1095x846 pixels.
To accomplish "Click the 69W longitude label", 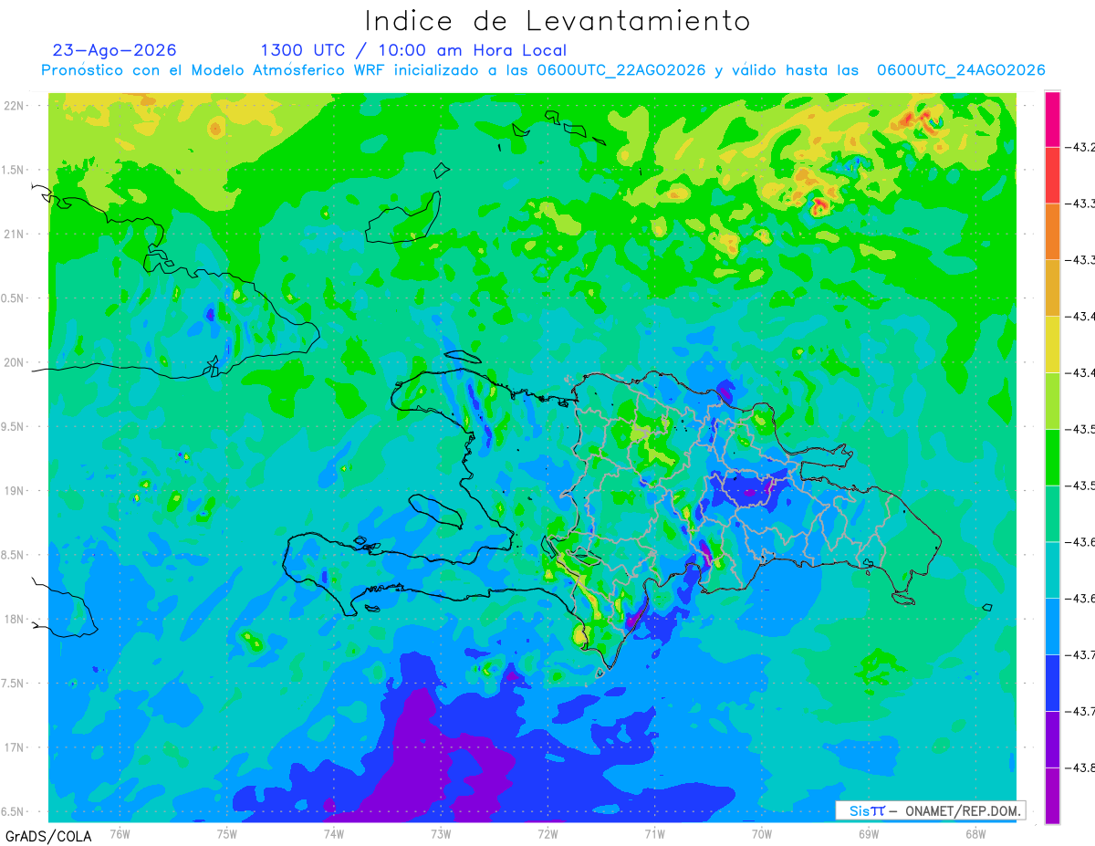I will tap(869, 833).
